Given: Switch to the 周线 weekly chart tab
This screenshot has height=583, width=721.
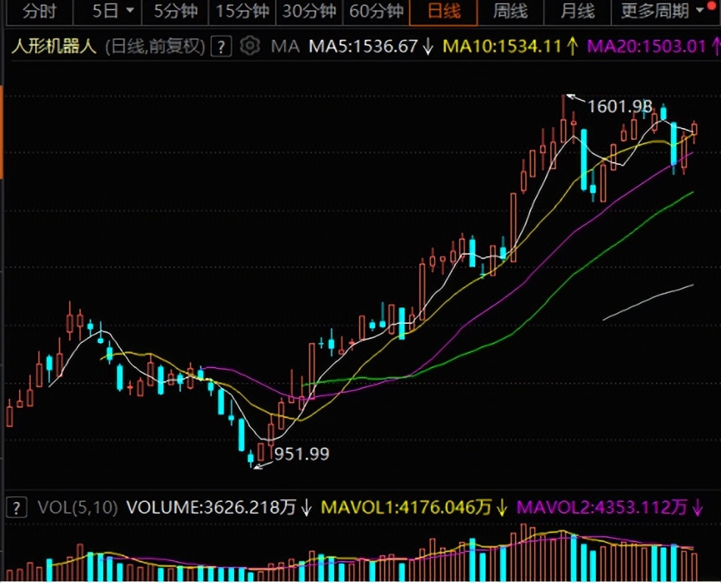Looking at the screenshot, I should (x=511, y=11).
